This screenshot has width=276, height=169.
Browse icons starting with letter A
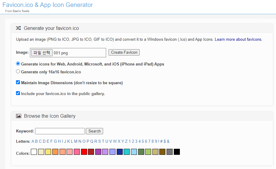[33, 141]
